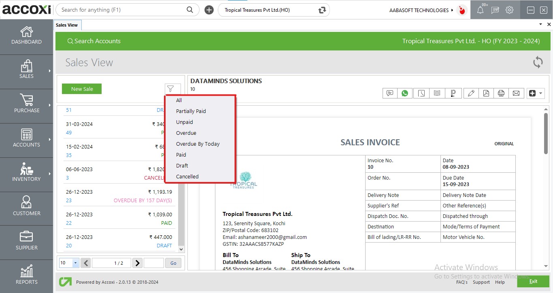This screenshot has height=293, width=553.
Task: Open the SMS comment icon for the invoice
Action: click(x=389, y=93)
